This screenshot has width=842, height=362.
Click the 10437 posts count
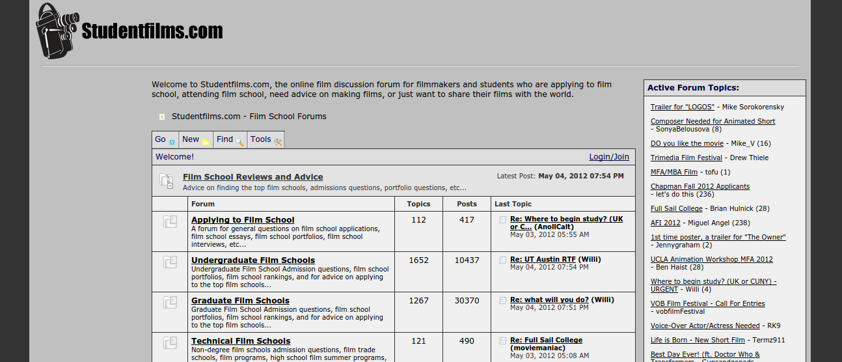[467, 260]
